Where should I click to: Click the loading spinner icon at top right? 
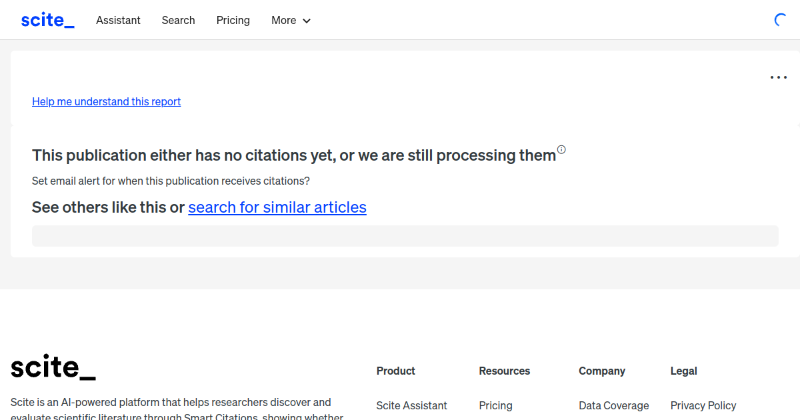(x=781, y=20)
